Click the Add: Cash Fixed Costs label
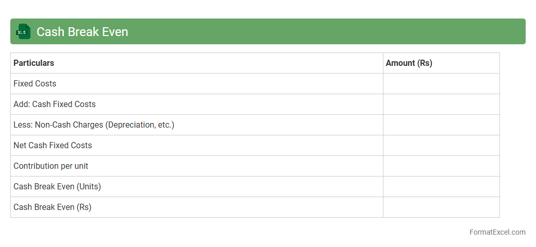The image size is (536, 247). tap(55, 104)
